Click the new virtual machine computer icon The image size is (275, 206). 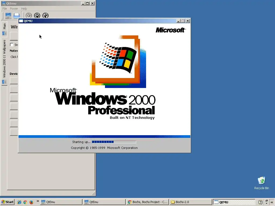(8, 16)
